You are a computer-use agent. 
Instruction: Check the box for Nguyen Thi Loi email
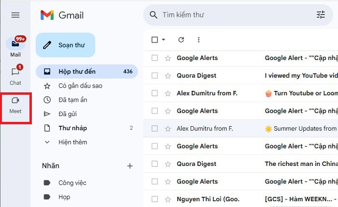155,199
